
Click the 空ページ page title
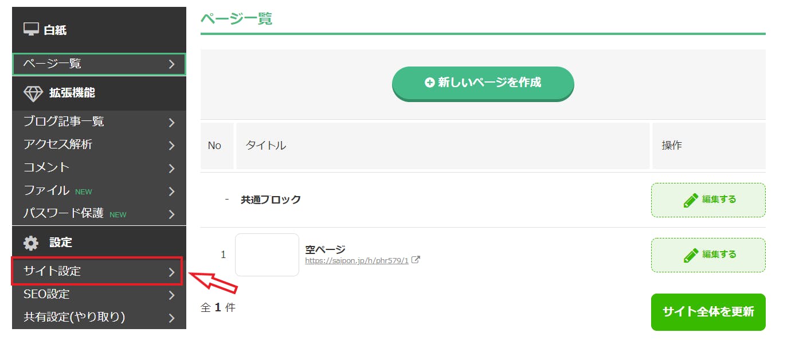tap(325, 249)
